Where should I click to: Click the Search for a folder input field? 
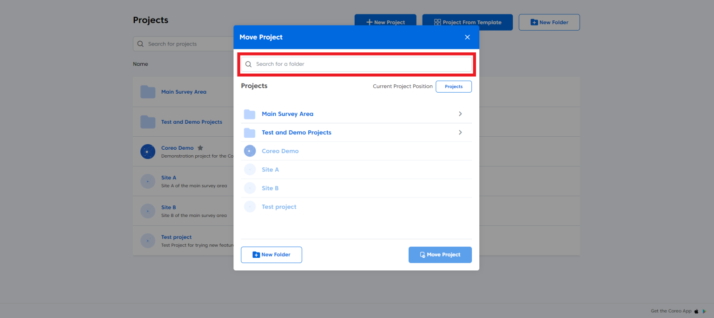(356, 64)
